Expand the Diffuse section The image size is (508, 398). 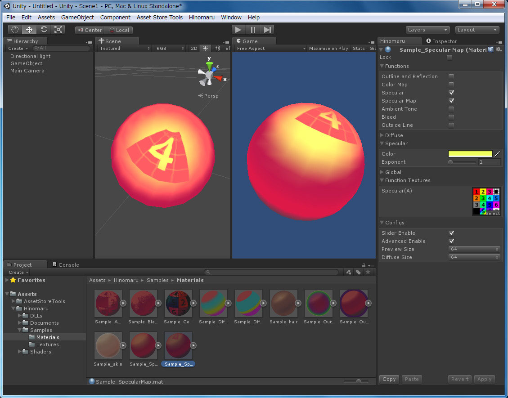pyautogui.click(x=382, y=135)
